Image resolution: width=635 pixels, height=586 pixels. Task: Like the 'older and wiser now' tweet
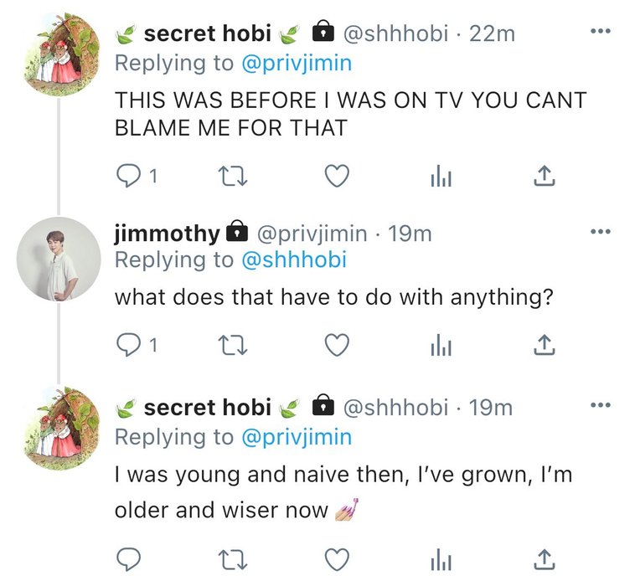click(336, 558)
